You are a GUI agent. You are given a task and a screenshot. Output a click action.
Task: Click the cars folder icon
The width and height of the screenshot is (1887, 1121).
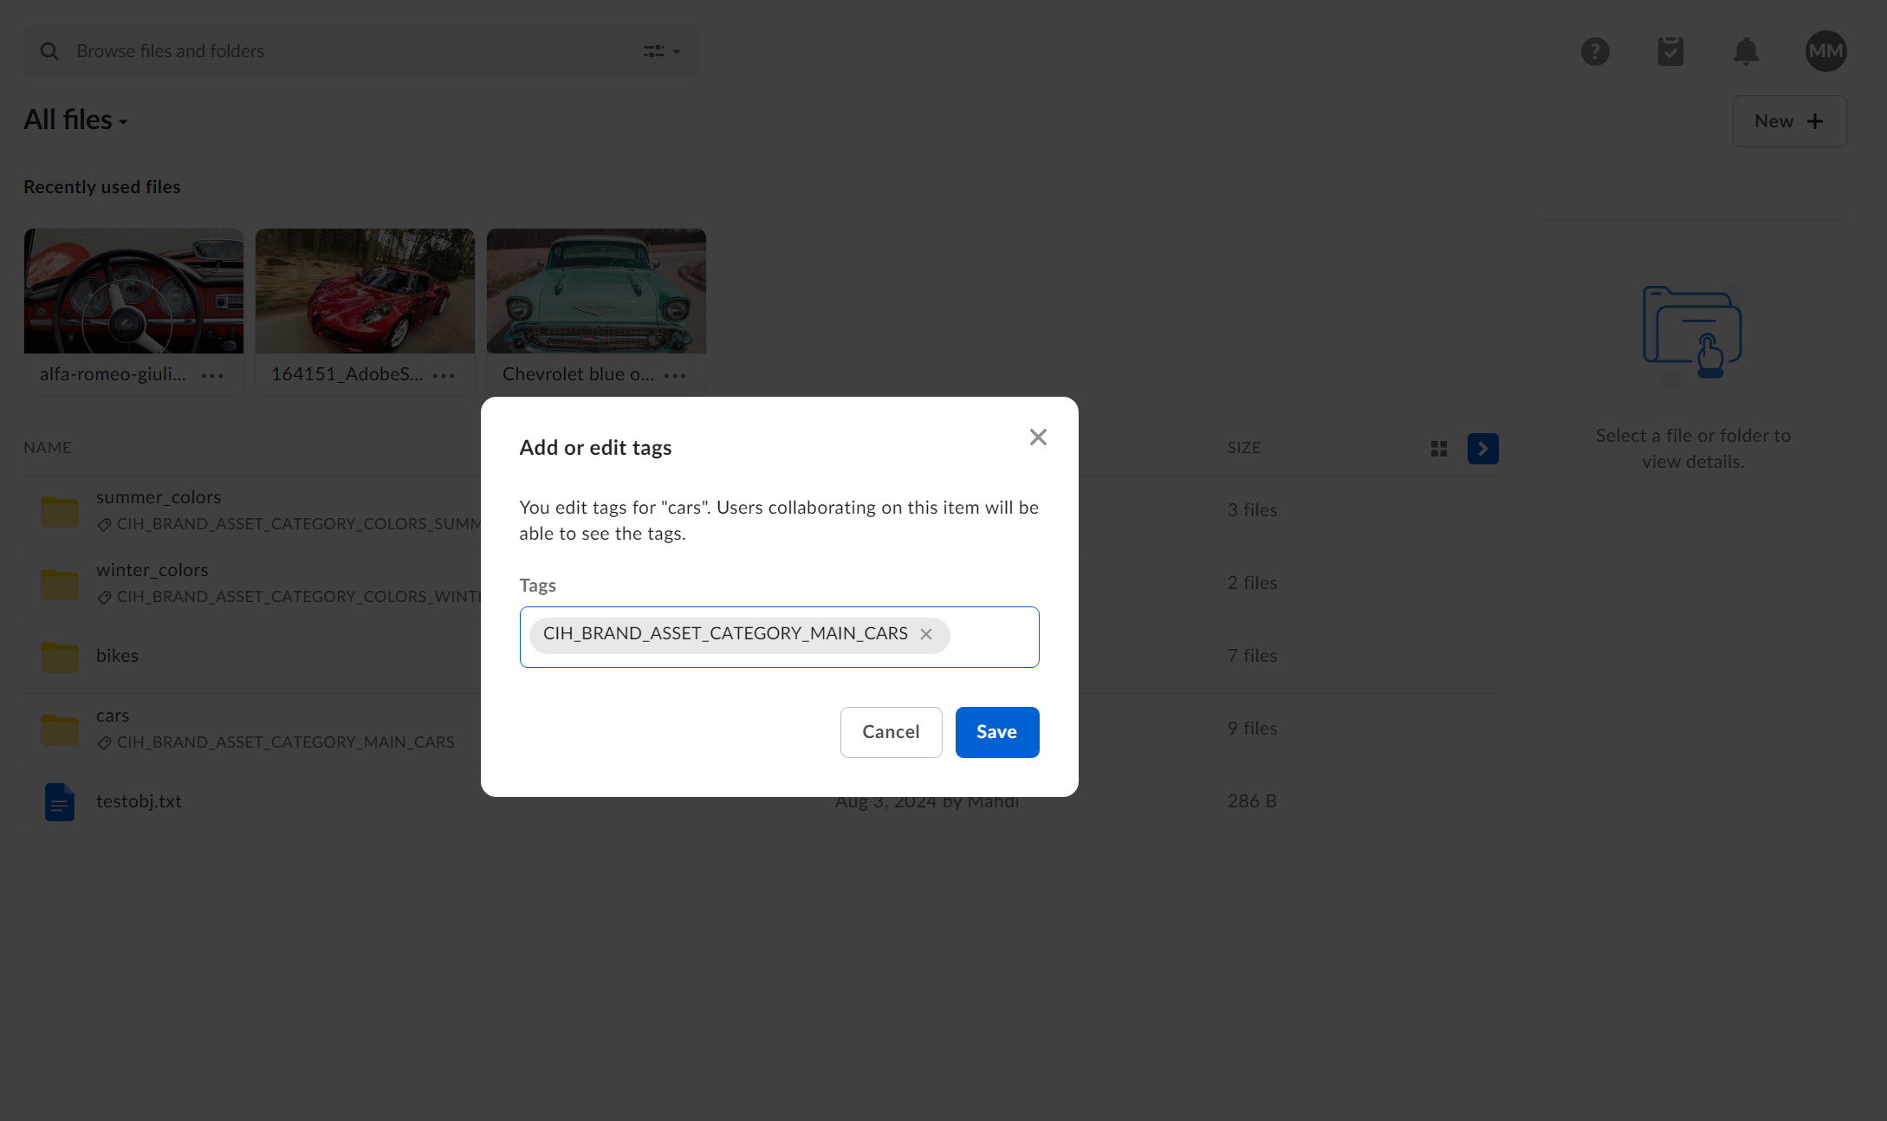click(60, 729)
